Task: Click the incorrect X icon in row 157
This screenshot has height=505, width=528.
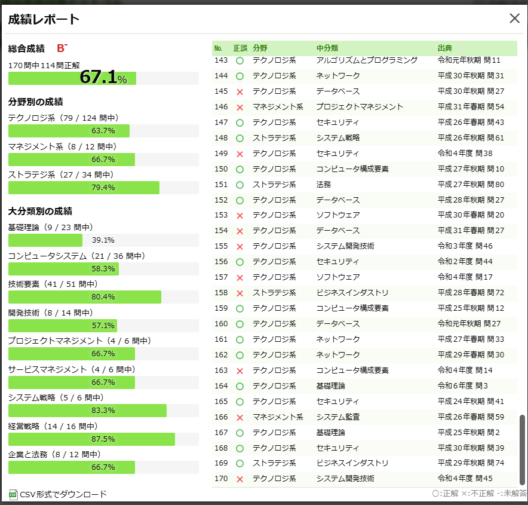Action: [x=240, y=277]
